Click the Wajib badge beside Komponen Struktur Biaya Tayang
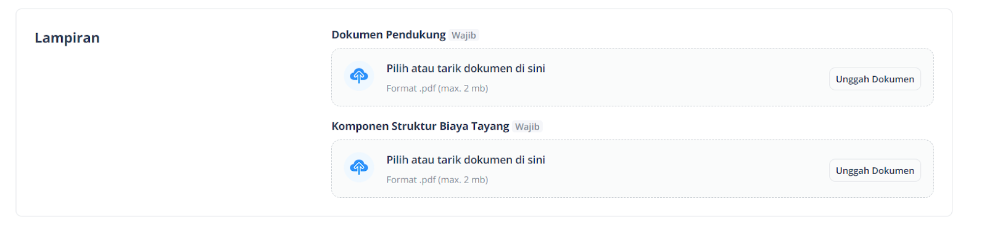Image resolution: width=987 pixels, height=228 pixels. 527,127
